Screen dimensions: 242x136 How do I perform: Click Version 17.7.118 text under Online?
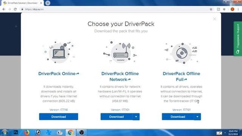[59, 110]
